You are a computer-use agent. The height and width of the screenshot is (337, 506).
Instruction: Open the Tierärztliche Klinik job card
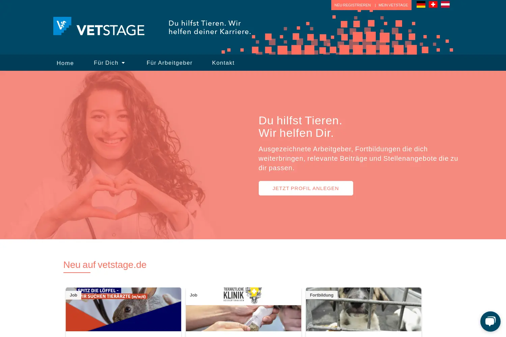coord(244,309)
